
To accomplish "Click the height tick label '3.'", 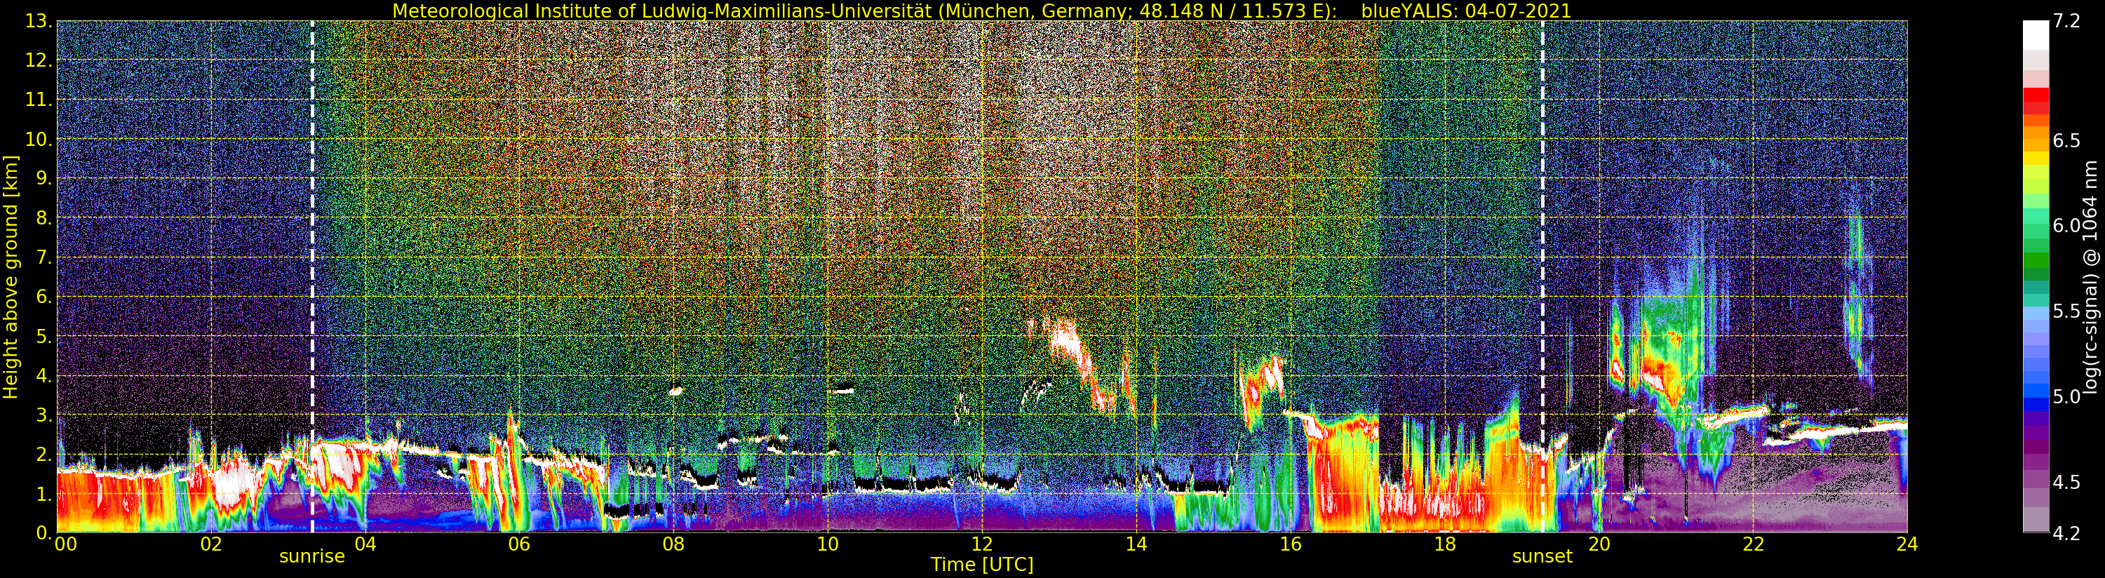I will point(44,416).
